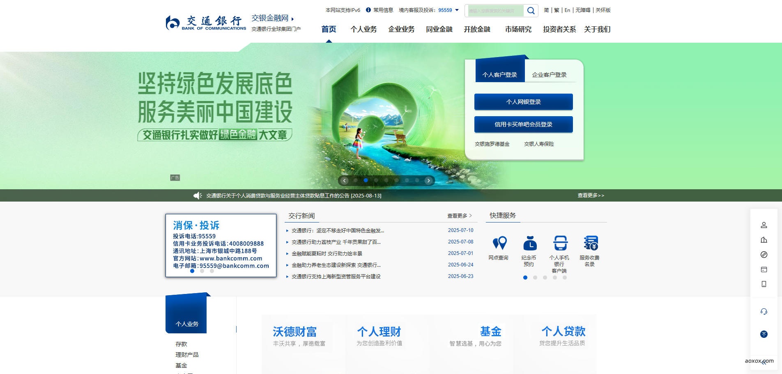
Task: Click the user profile icon in sidebar
Action: (x=764, y=225)
